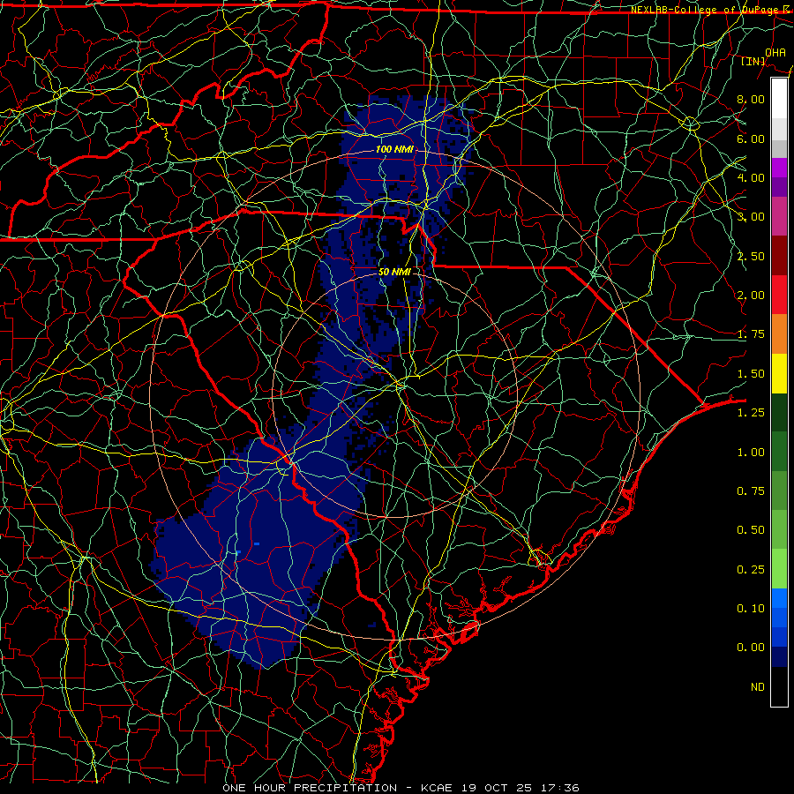
Task: Pick the white swatch at top of legend
Action: tap(779, 99)
